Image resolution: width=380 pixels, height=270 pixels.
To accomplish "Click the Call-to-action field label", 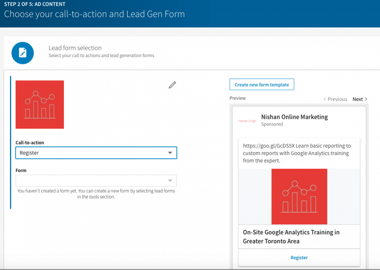I will tap(30, 143).
